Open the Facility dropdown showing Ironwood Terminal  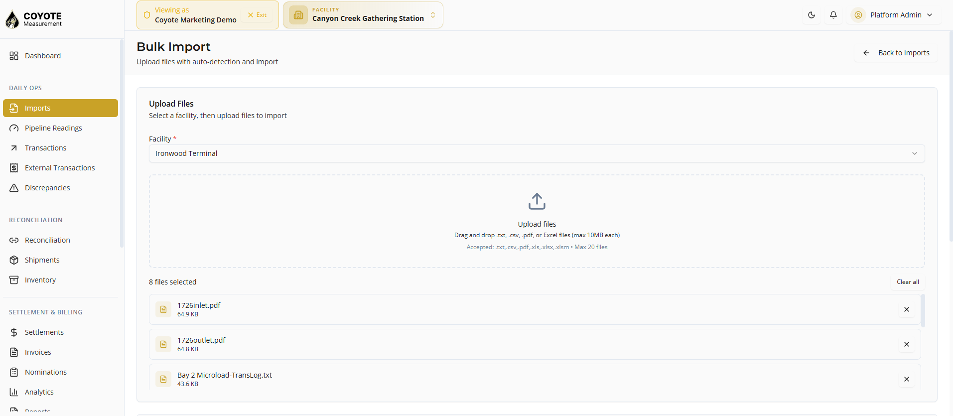click(537, 153)
